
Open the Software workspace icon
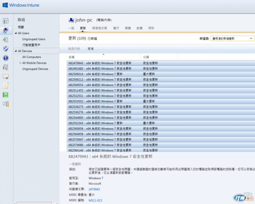[6, 67]
